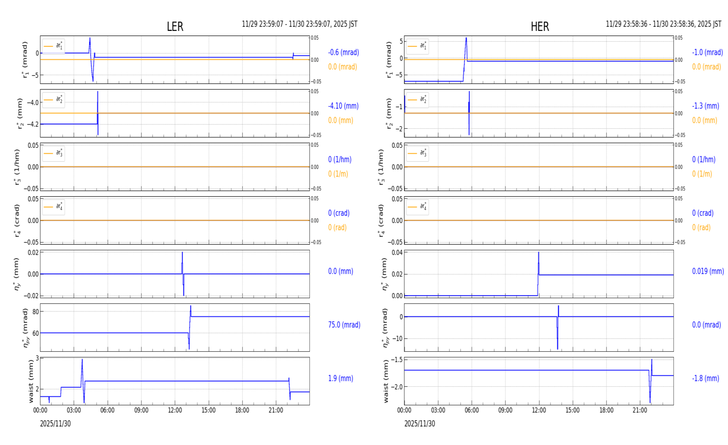This screenshot has width=728, height=445.
Task: Click the 21:00 tick label on the LER time axis
Action: coord(276,410)
